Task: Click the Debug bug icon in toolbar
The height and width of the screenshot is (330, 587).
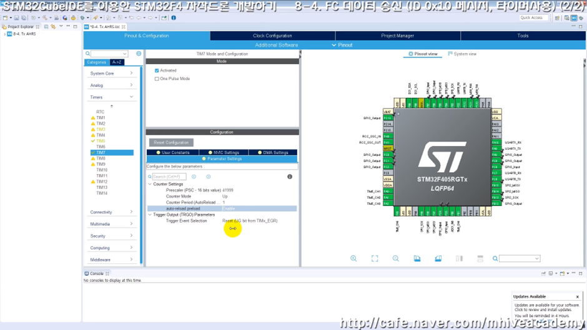Action: point(82,17)
